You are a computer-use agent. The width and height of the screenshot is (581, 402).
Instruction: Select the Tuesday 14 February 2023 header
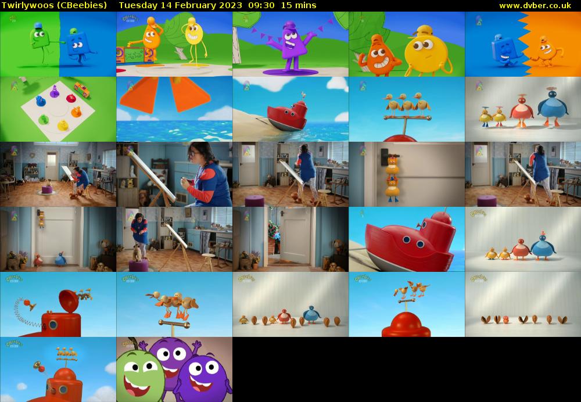click(x=177, y=5)
